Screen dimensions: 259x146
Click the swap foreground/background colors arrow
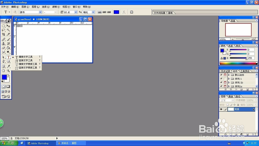click(9, 75)
